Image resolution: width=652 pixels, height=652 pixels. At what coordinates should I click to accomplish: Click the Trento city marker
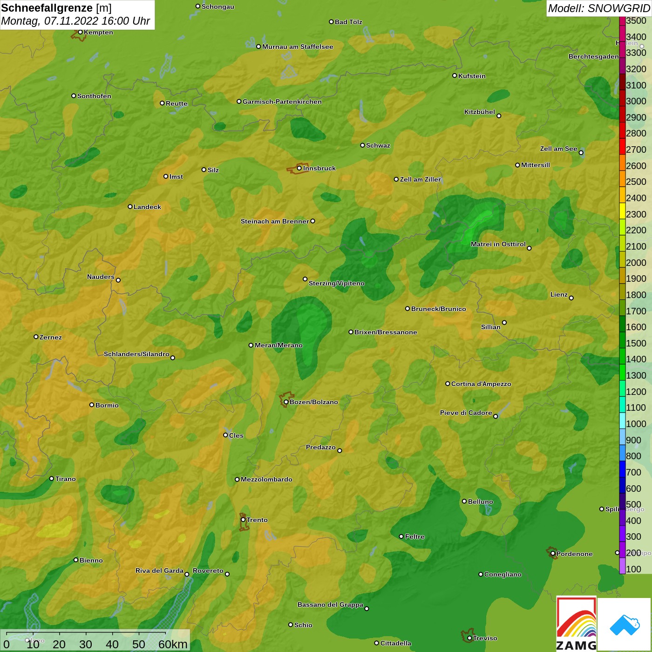click(x=243, y=520)
